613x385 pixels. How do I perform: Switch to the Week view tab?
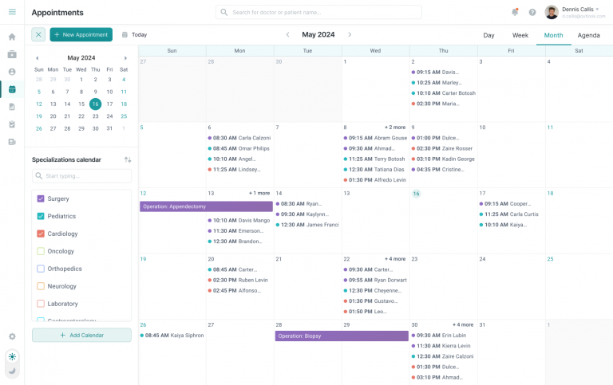tap(520, 35)
